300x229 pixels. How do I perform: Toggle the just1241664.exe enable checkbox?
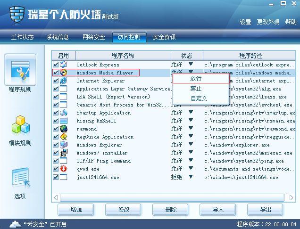click(x=56, y=177)
